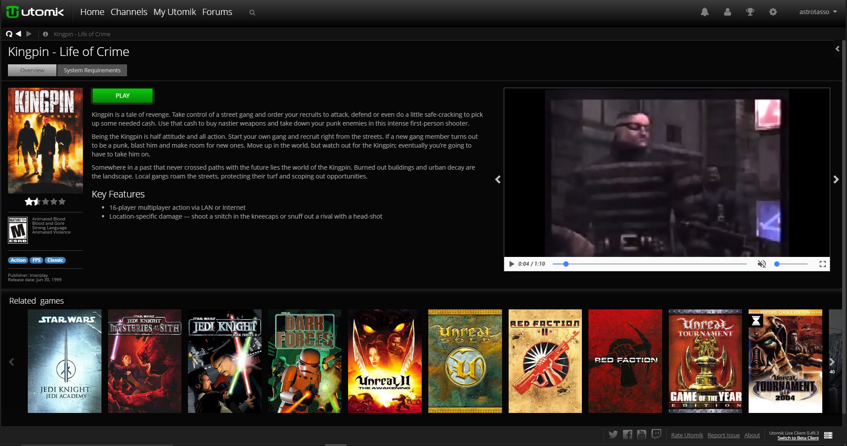
Task: Open Unreal II The Awakening tile
Action: [385, 361]
